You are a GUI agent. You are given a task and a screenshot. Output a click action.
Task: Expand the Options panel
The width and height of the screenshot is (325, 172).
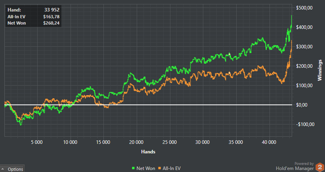pyautogui.click(x=12, y=169)
